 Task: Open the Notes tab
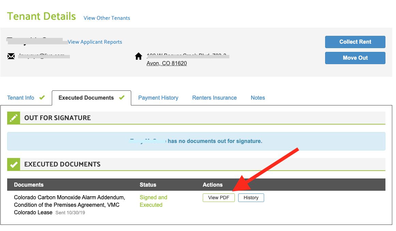point(258,98)
